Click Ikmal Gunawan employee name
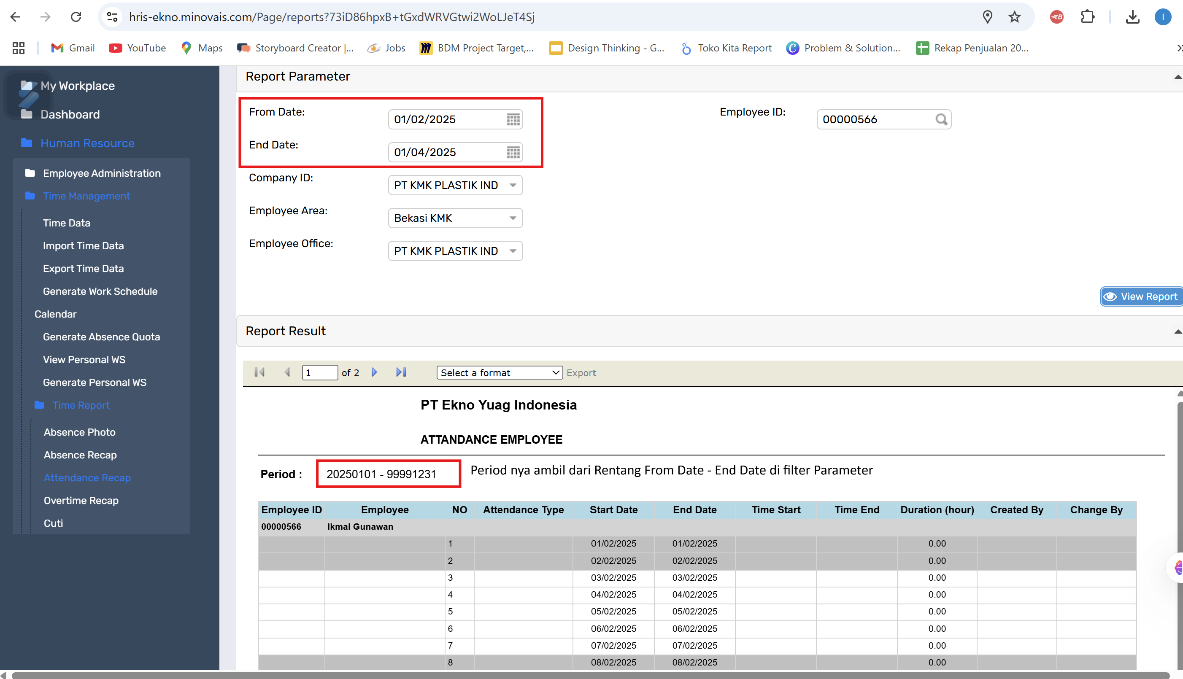The height and width of the screenshot is (679, 1183). click(x=360, y=526)
